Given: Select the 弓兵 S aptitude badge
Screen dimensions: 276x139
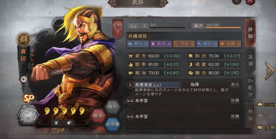Looking at the screenshot, I should pos(184,44).
